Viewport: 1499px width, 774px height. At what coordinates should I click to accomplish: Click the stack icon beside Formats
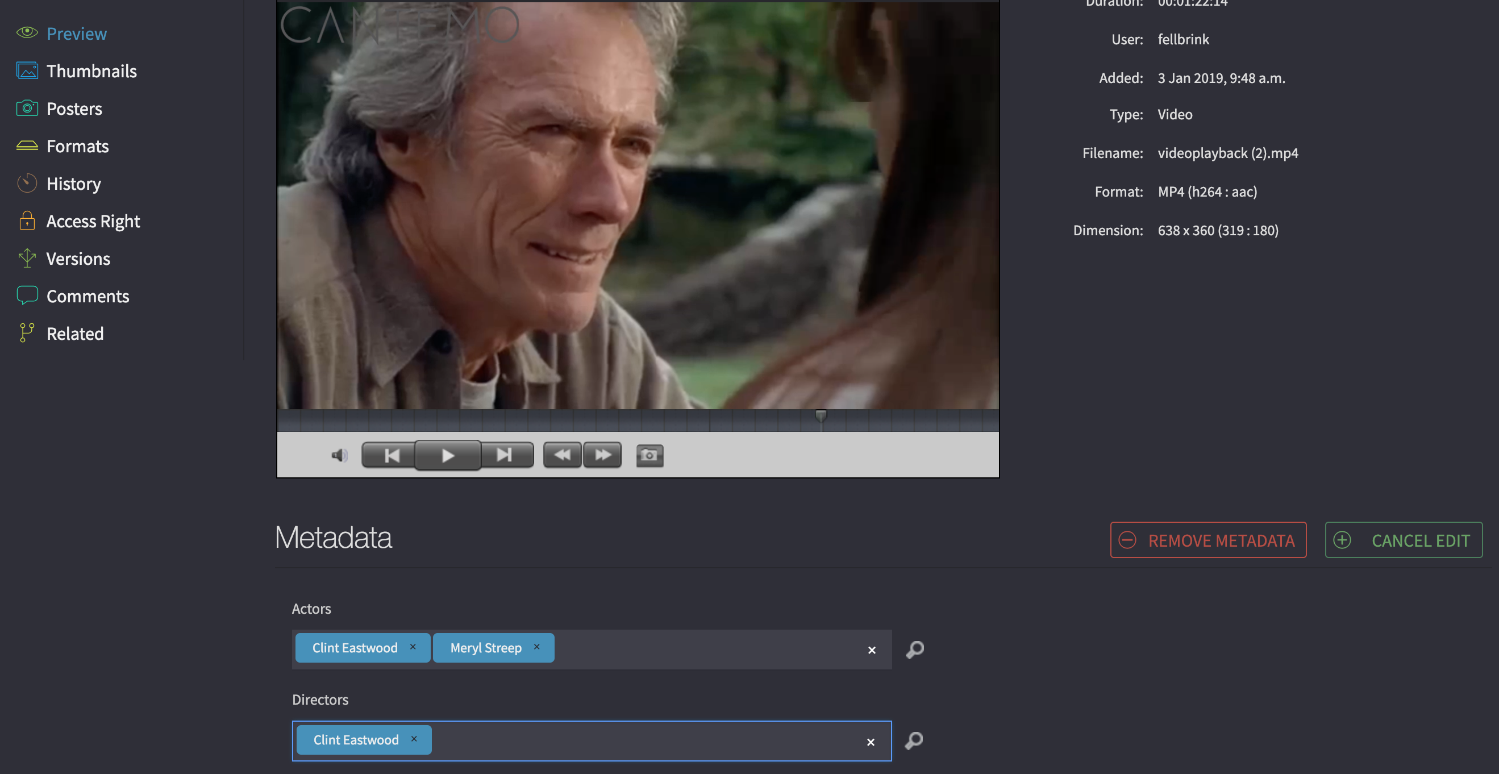click(27, 145)
